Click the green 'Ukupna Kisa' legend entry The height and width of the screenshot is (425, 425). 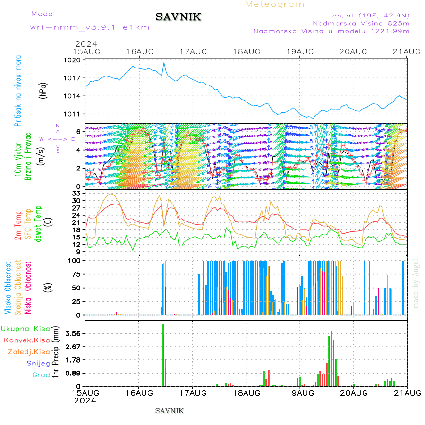point(25,329)
